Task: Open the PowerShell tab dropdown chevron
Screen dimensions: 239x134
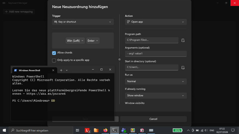Action: coord(67,70)
